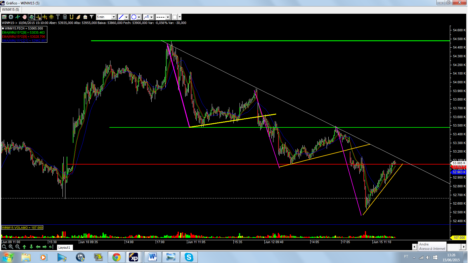Image resolution: width=468 pixels, height=263 pixels.
Task: Click the 53.065 K price label
Action: coord(458,163)
